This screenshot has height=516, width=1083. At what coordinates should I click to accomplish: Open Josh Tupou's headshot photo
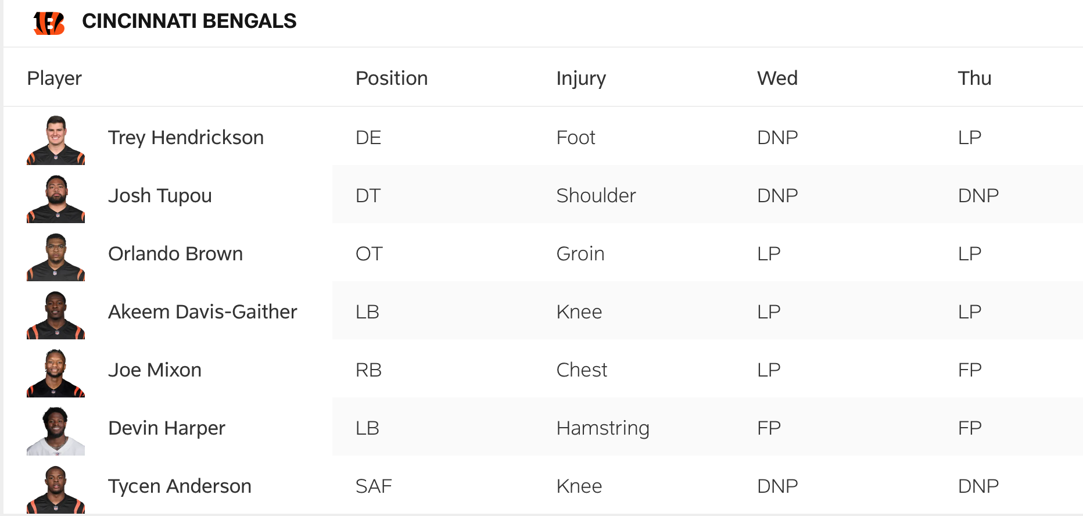click(56, 199)
